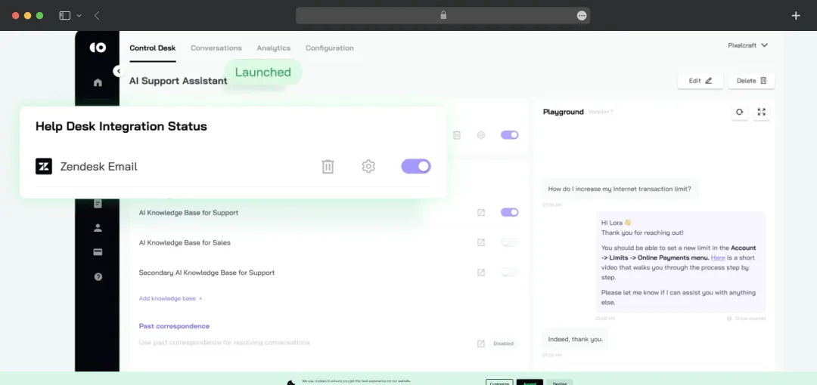Image resolution: width=817 pixels, height=385 pixels.
Task: Open the billing card icon in sidebar
Action: click(98, 252)
